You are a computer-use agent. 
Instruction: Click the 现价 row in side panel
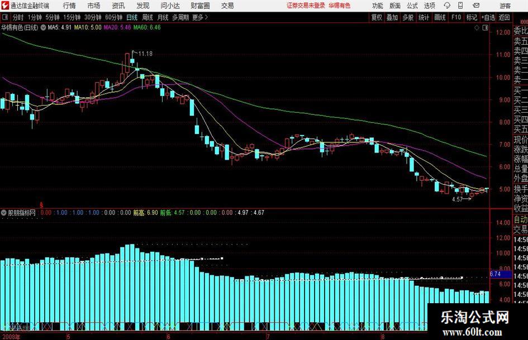[x=521, y=140]
